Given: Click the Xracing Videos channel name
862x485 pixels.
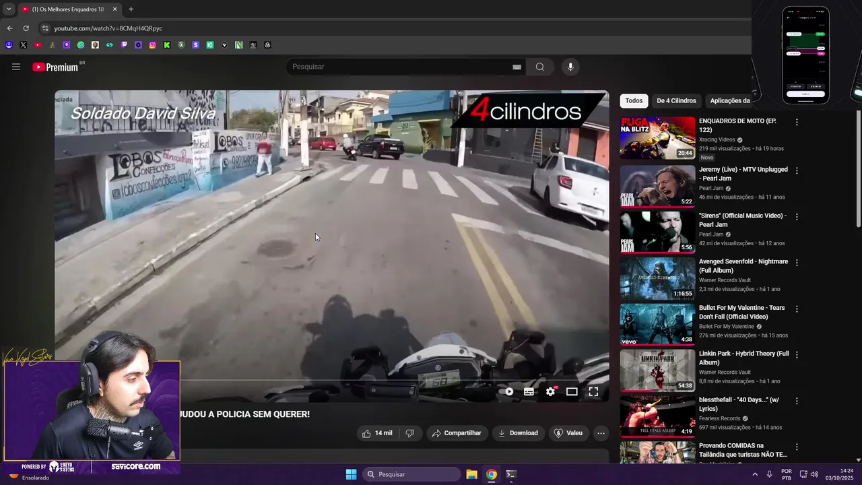Looking at the screenshot, I should point(717,139).
